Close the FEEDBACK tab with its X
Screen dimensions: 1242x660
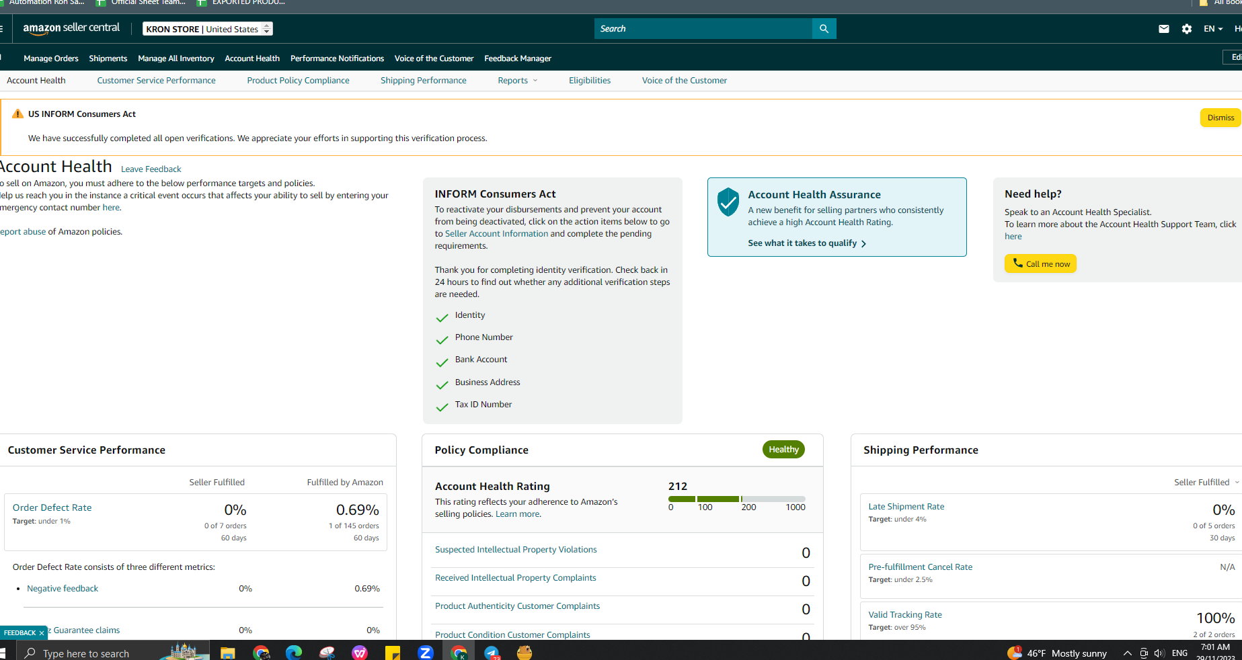click(42, 633)
